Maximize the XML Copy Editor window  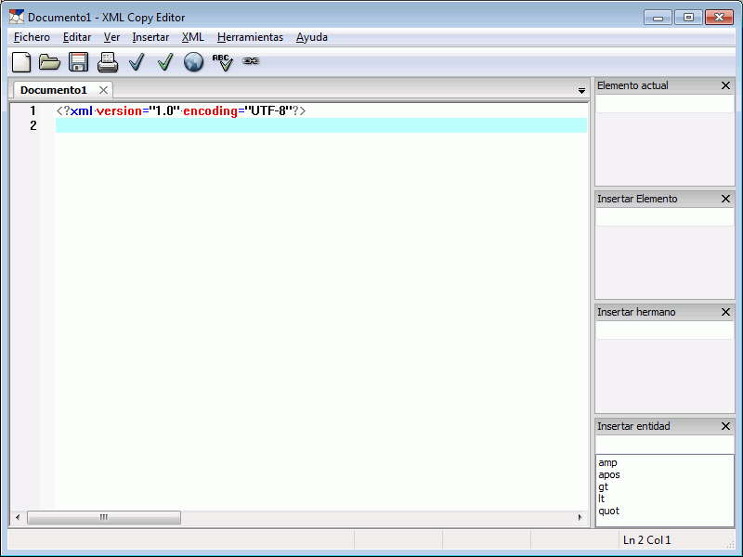click(688, 18)
